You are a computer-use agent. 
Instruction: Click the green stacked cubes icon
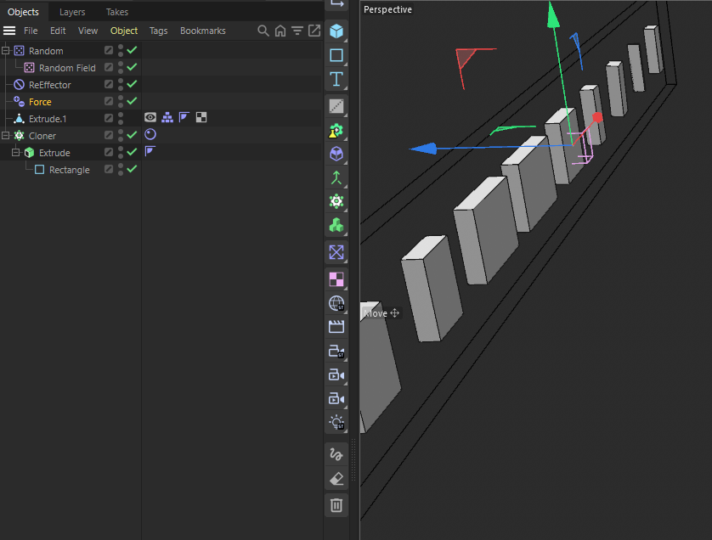tap(336, 225)
